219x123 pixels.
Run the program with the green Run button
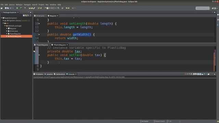[17, 8]
